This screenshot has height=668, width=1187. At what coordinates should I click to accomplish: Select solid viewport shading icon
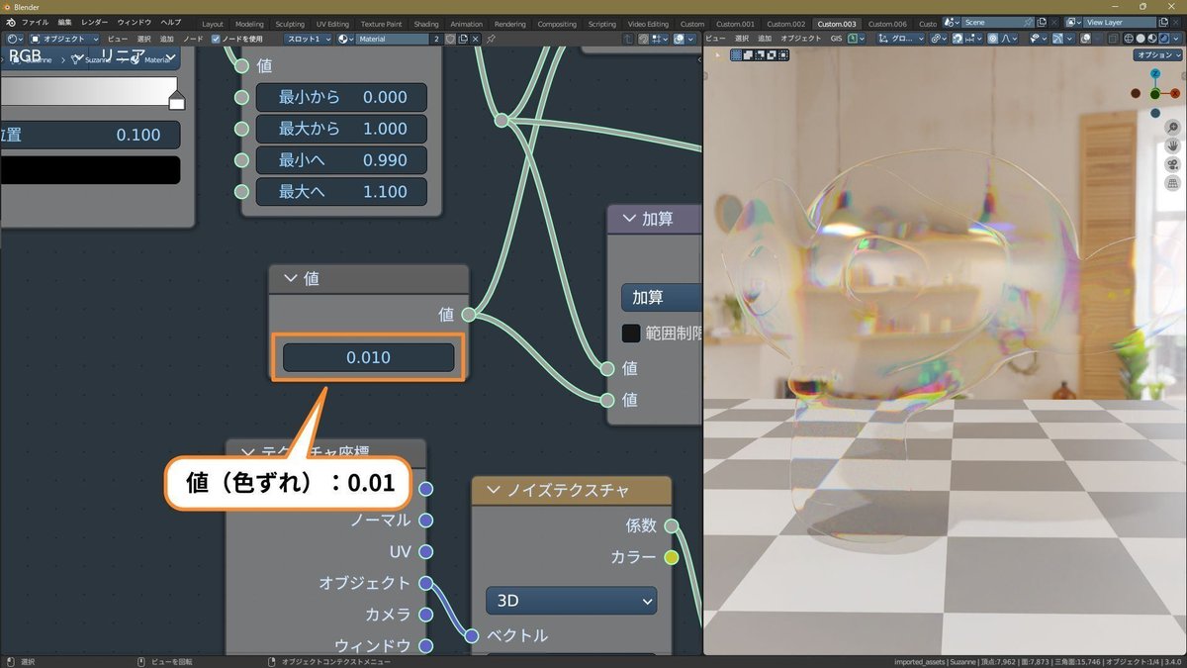[x=1141, y=39]
